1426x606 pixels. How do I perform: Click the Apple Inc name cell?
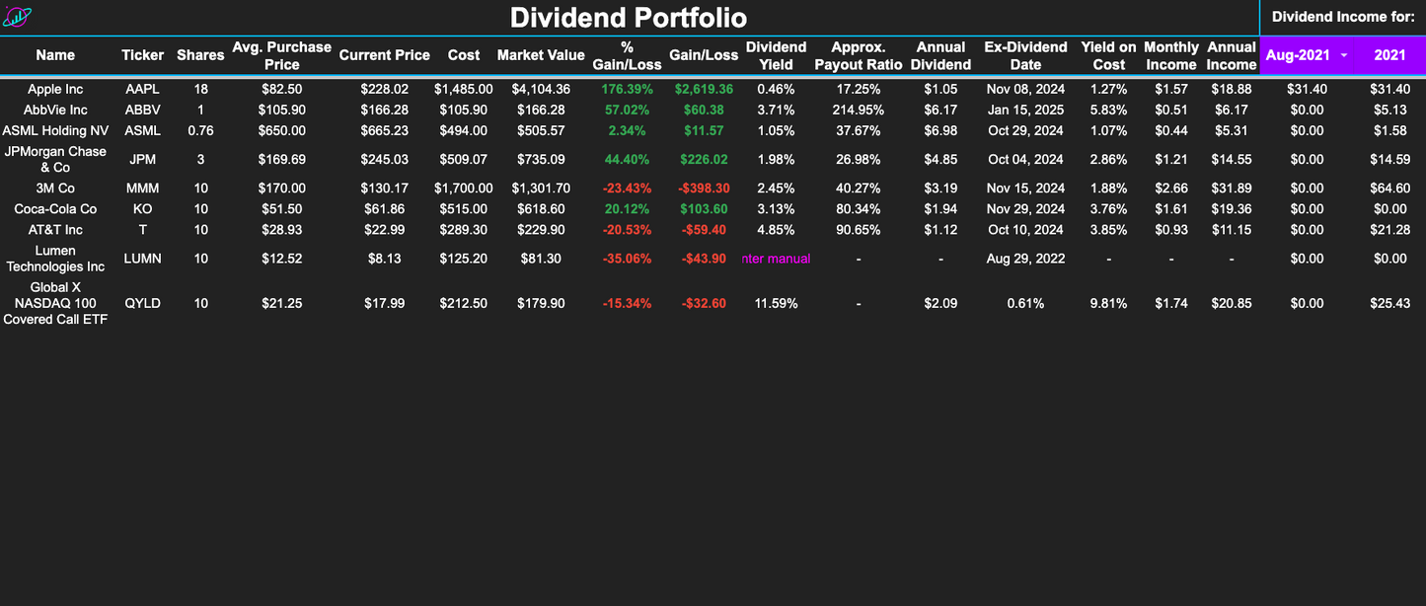coord(55,89)
